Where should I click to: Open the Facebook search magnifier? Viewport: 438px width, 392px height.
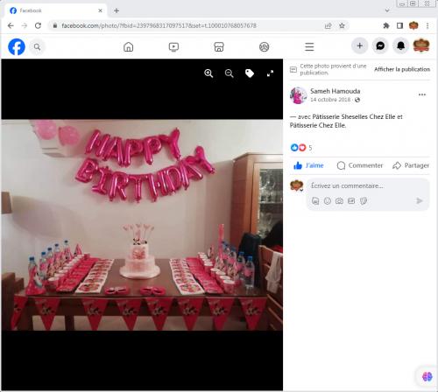37,46
